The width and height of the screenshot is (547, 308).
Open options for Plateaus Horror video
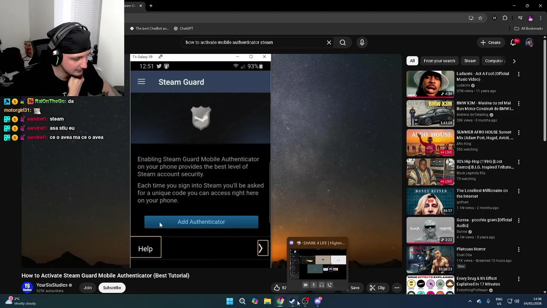click(519, 249)
